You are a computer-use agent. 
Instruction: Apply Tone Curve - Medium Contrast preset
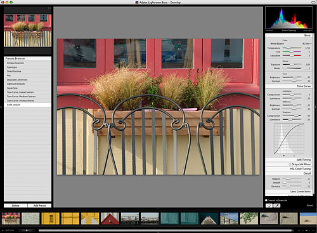coord(27,97)
